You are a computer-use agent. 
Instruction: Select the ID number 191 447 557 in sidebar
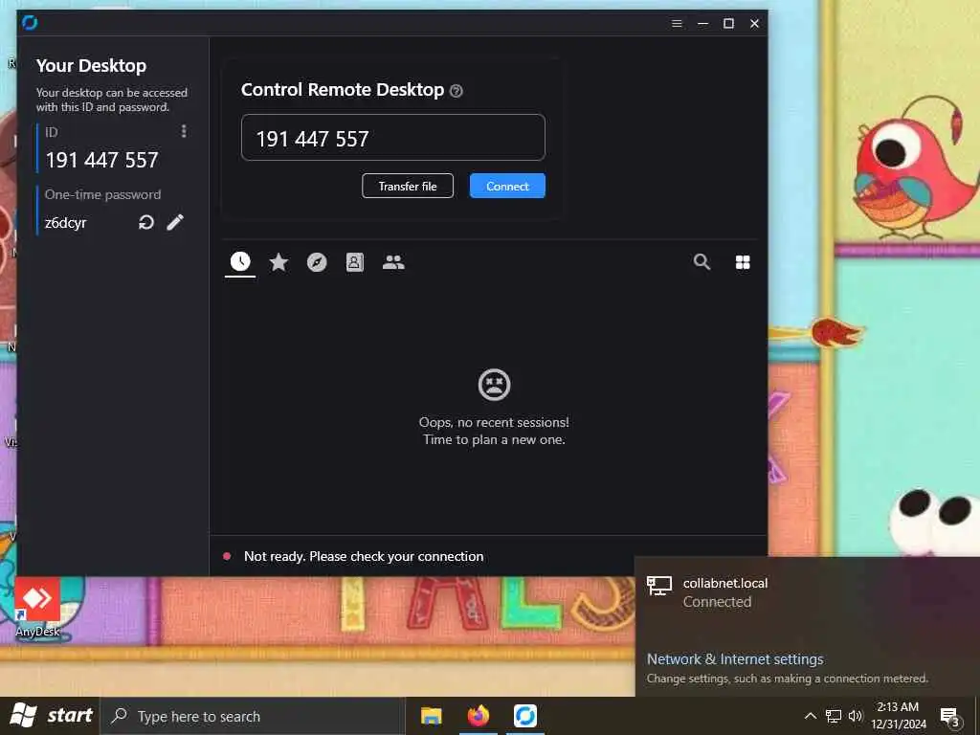pyautogui.click(x=101, y=160)
